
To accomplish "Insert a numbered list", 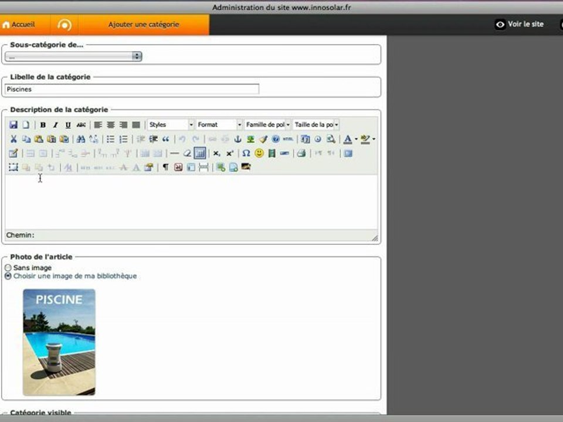I will pyautogui.click(x=123, y=139).
